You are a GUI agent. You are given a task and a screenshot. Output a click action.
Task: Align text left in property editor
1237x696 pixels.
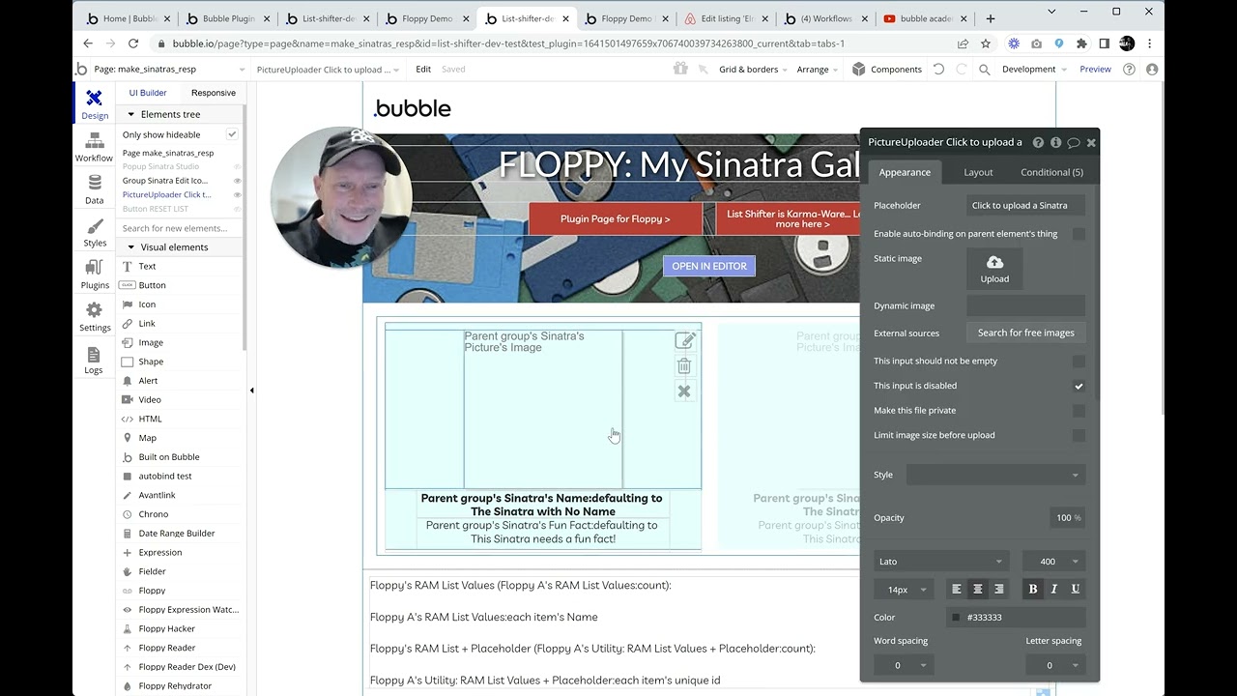coord(957,589)
